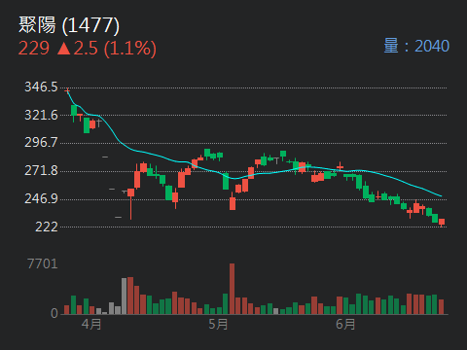Click the volume label 量：2040
467x350 pixels.
point(416,46)
